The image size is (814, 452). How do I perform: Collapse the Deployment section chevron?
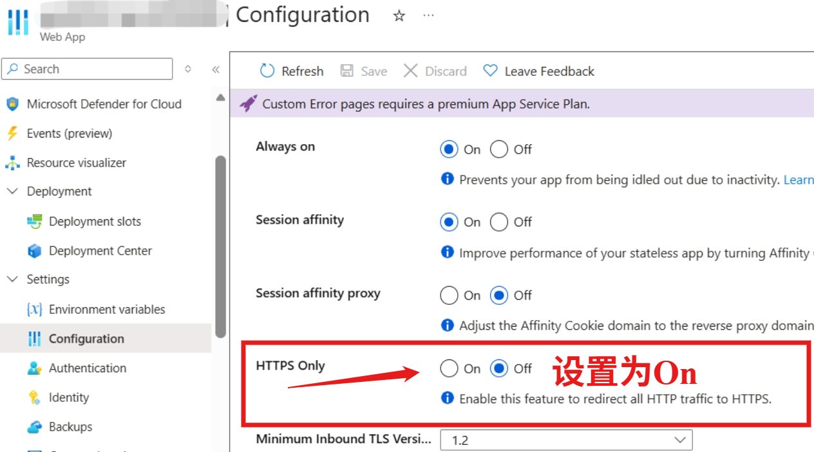(x=12, y=191)
